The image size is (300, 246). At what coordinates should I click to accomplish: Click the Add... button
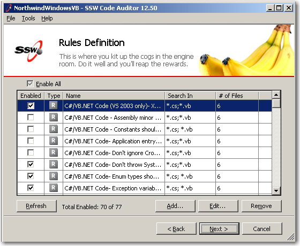click(175, 206)
